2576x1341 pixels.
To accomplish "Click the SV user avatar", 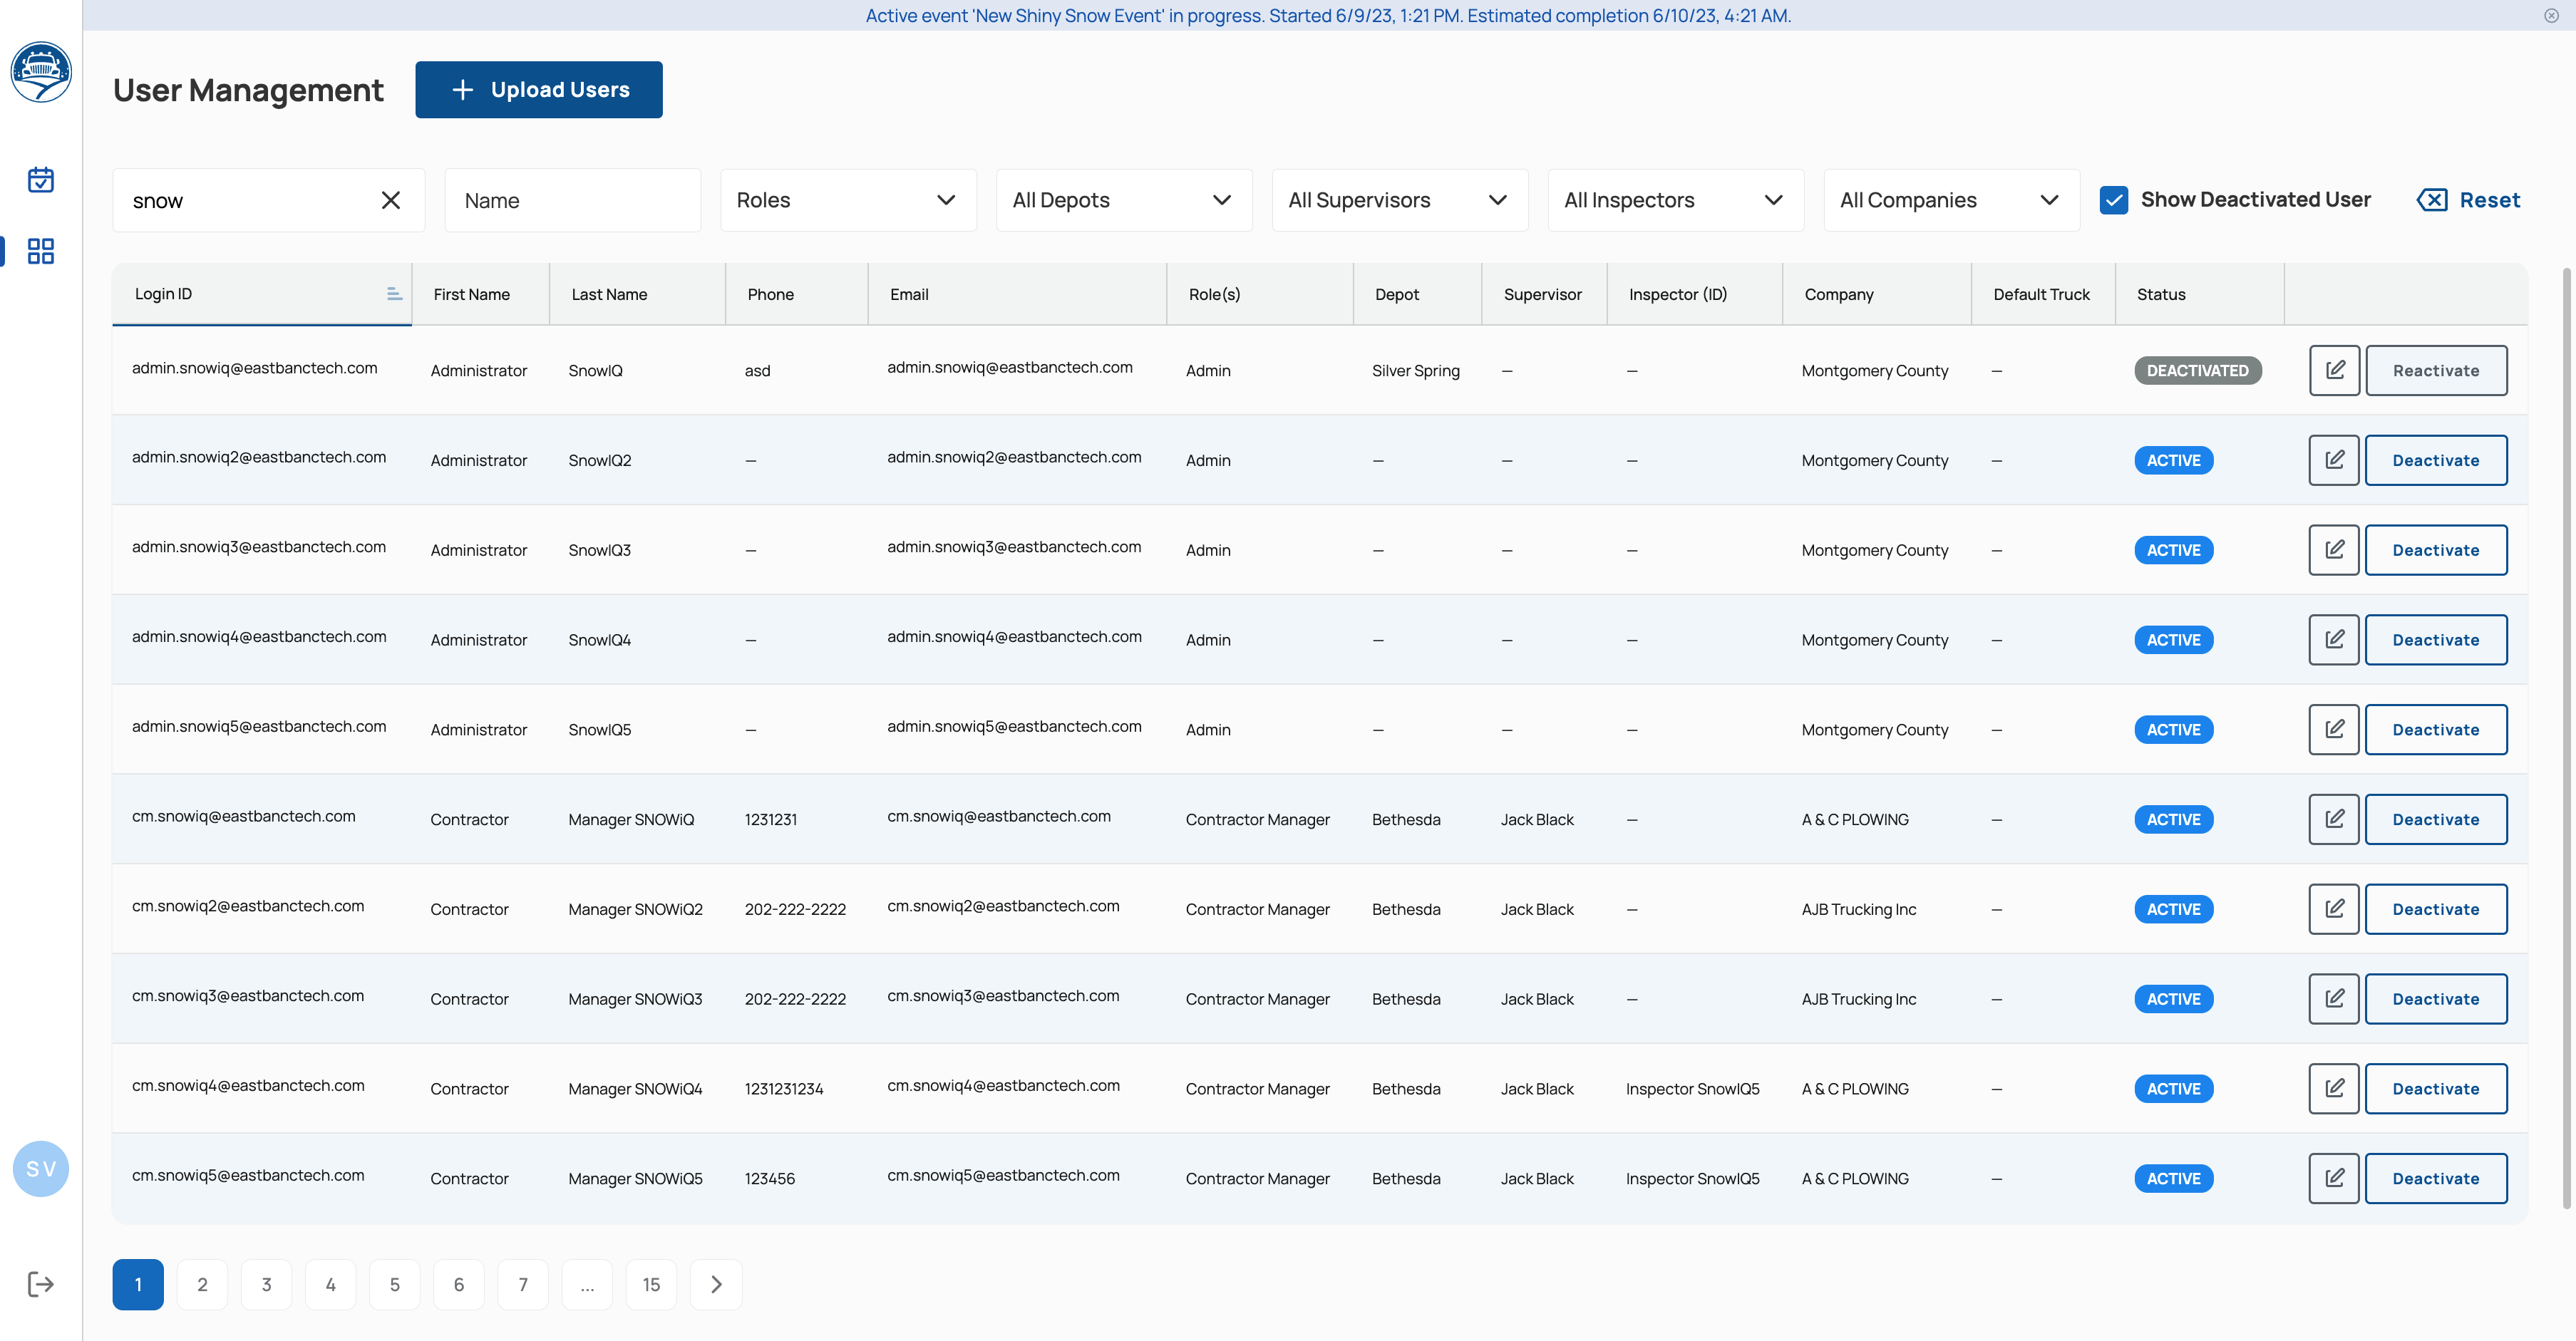I will coord(40,1168).
